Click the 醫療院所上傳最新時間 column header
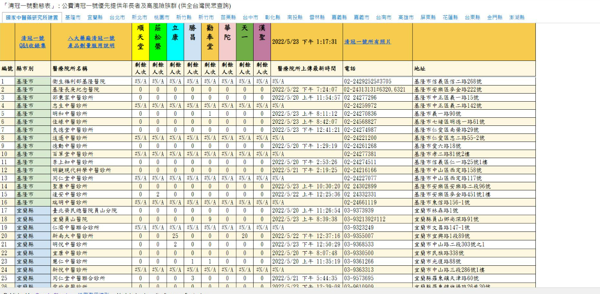 [306, 69]
